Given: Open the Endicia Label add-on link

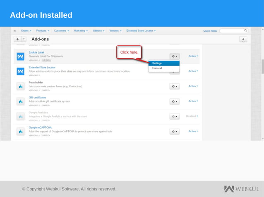Looking at the screenshot, I should point(36,52).
